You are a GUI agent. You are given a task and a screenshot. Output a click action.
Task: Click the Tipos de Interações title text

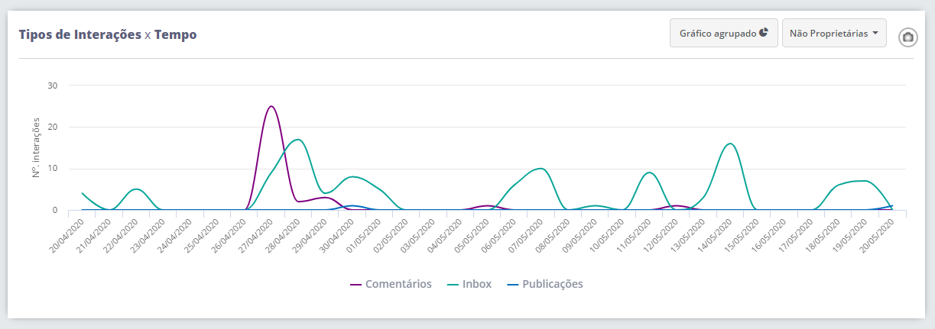coord(80,34)
